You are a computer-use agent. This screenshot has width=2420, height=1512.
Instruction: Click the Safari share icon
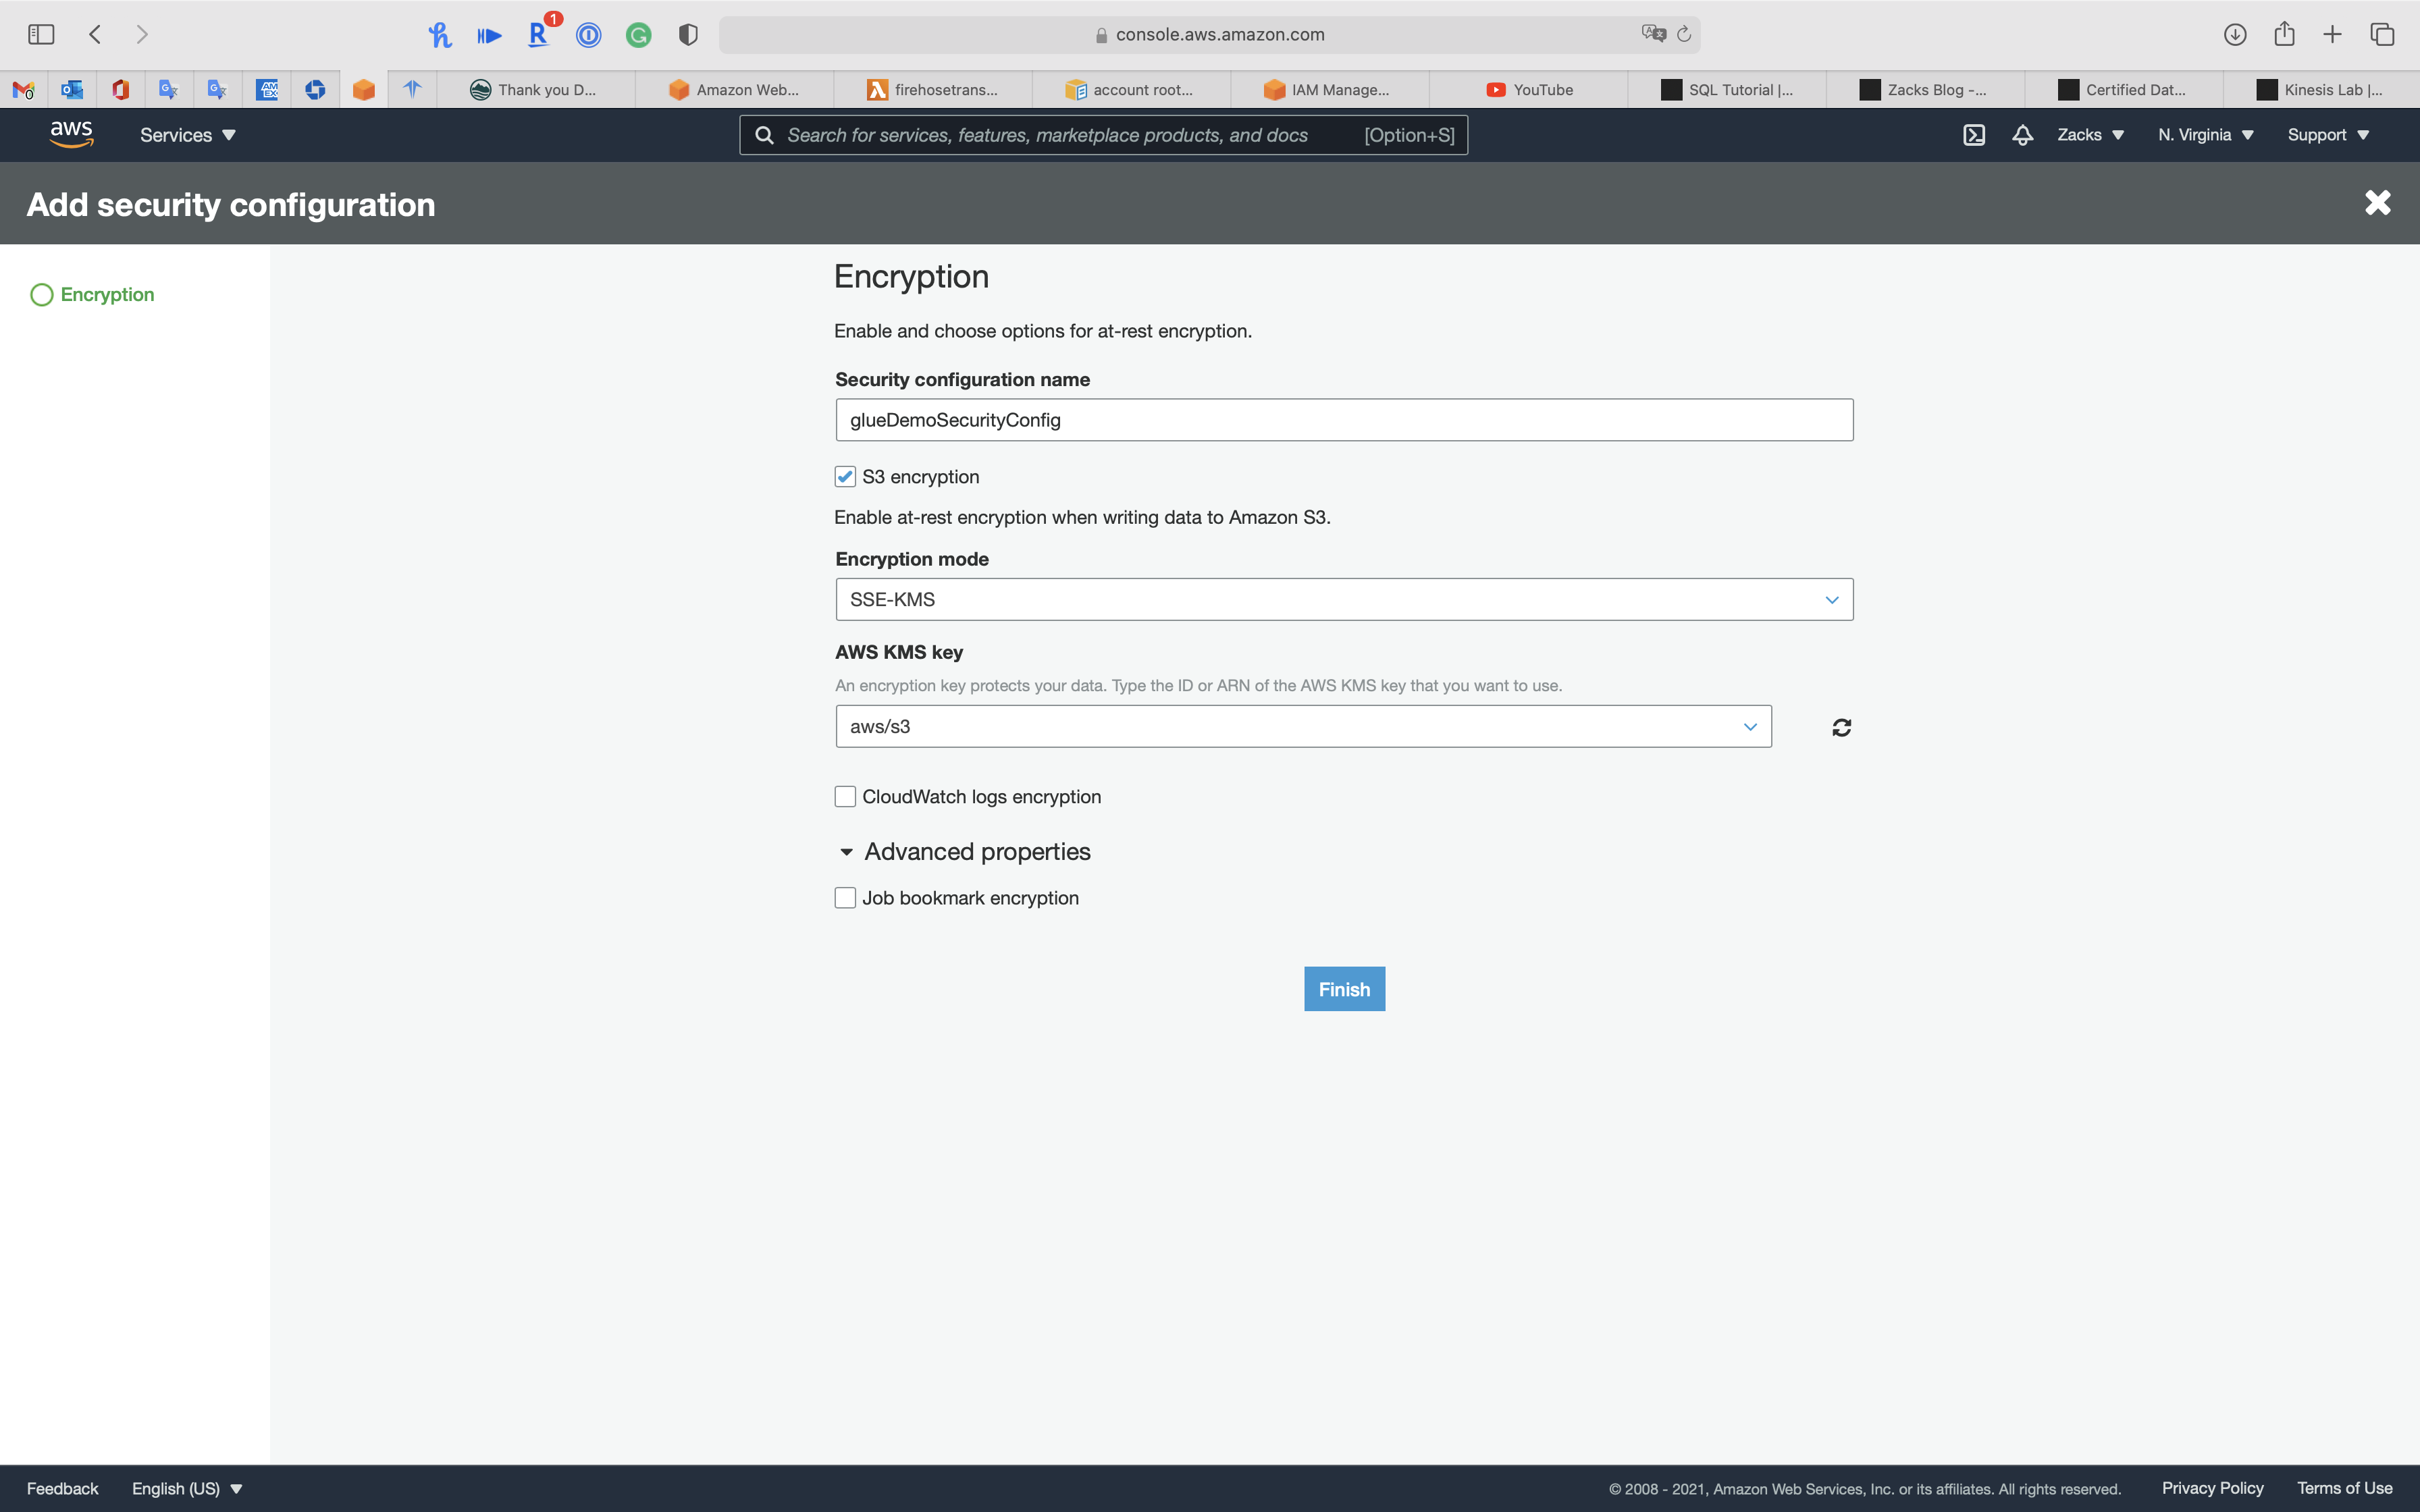[2284, 35]
